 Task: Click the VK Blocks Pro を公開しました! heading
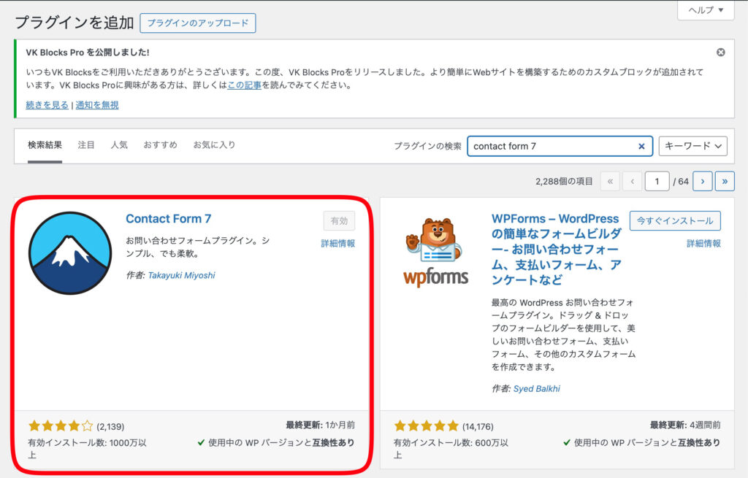tap(88, 53)
